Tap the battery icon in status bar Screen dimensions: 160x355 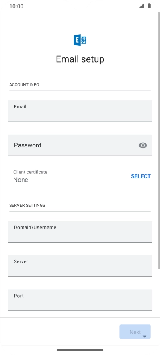(x=149, y=6)
